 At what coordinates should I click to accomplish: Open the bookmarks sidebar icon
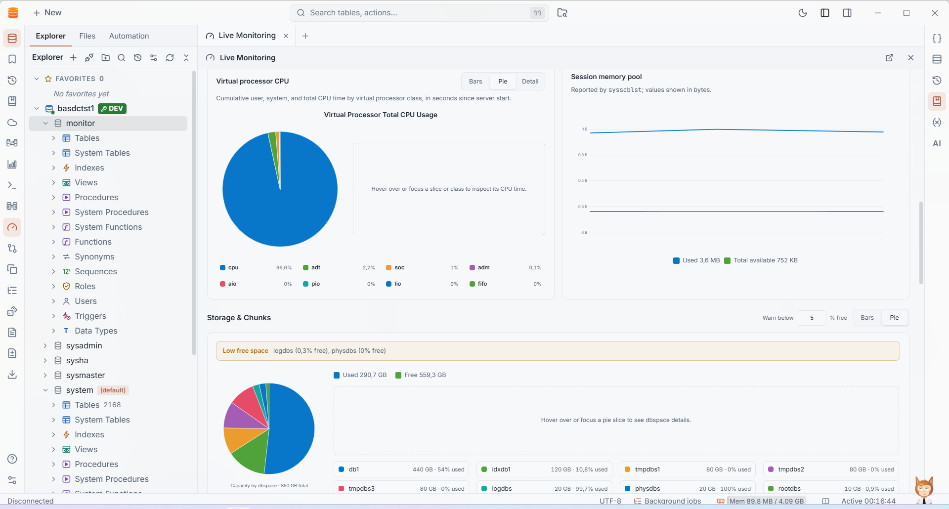pyautogui.click(x=12, y=59)
